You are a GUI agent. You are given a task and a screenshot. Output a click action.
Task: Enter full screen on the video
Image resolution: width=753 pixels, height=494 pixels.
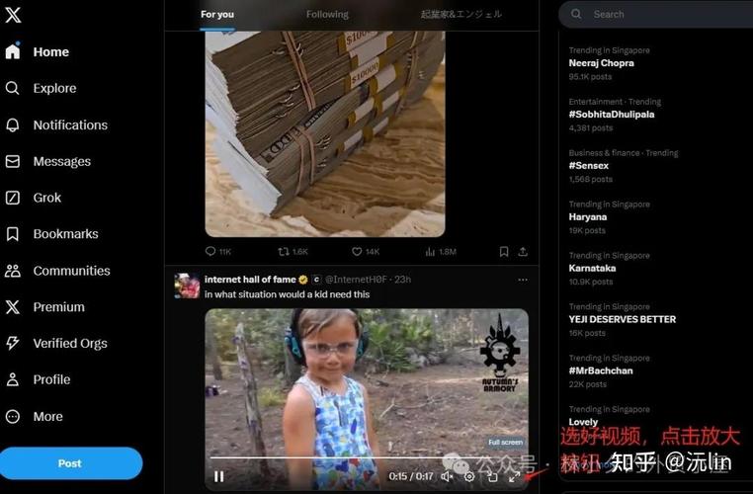514,476
